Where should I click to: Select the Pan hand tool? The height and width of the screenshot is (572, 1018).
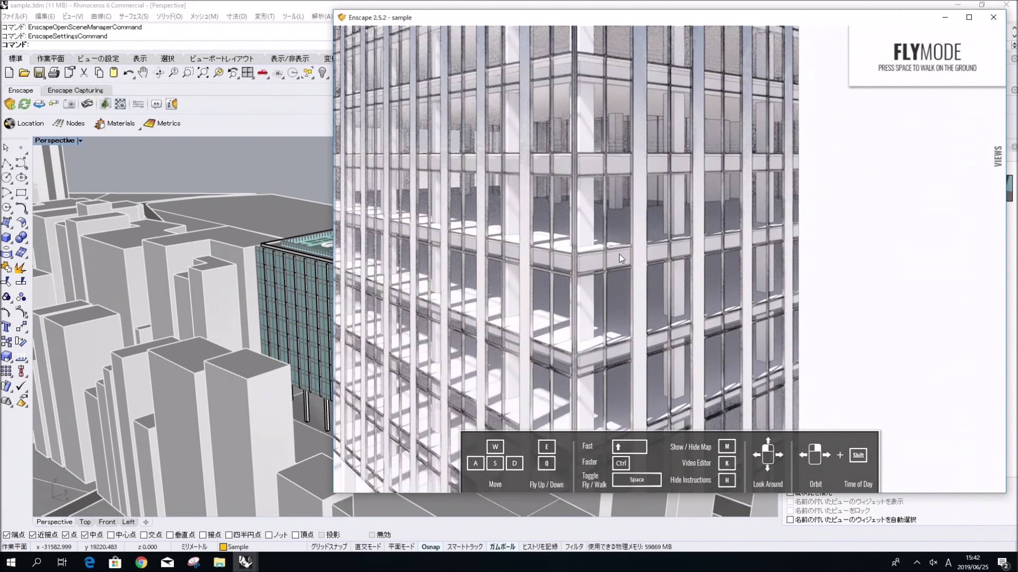tap(143, 73)
